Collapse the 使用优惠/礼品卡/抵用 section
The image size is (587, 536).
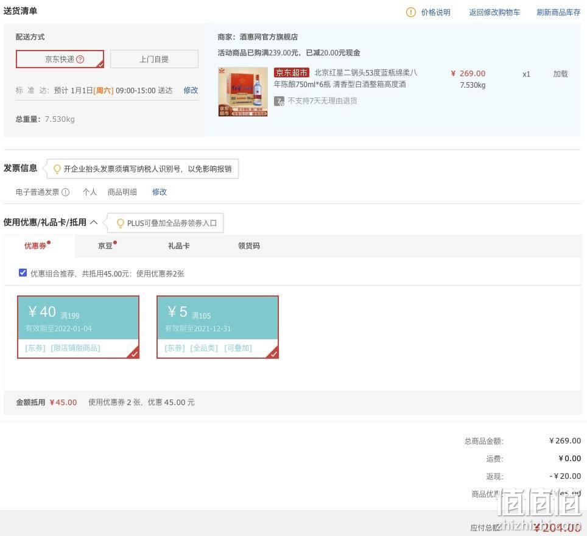point(94,222)
